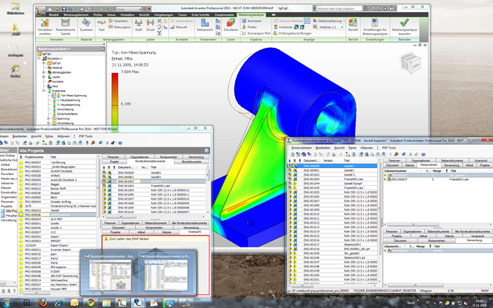This screenshot has width=493, height=308.
Task: Select project Dressler Auftrag row
Action: (58, 202)
